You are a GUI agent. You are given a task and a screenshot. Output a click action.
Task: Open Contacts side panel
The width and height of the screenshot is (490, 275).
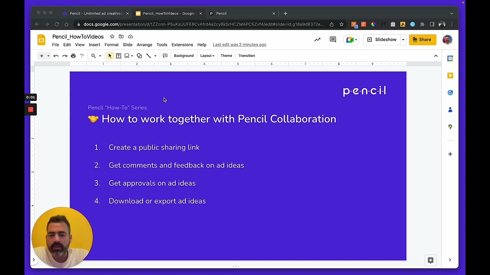coord(450,110)
